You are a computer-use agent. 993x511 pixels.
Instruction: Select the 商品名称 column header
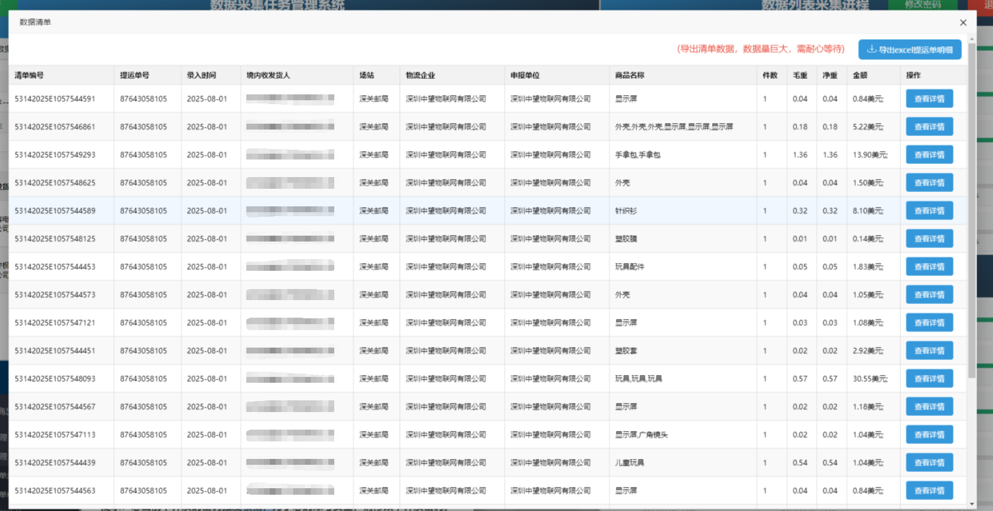(x=629, y=76)
